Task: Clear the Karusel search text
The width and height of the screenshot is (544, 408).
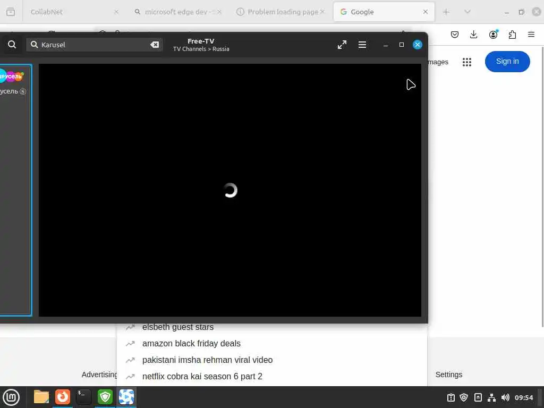Action: tap(155, 45)
